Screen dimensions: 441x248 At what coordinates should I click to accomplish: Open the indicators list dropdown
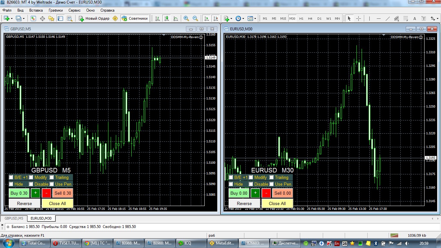click(231, 18)
